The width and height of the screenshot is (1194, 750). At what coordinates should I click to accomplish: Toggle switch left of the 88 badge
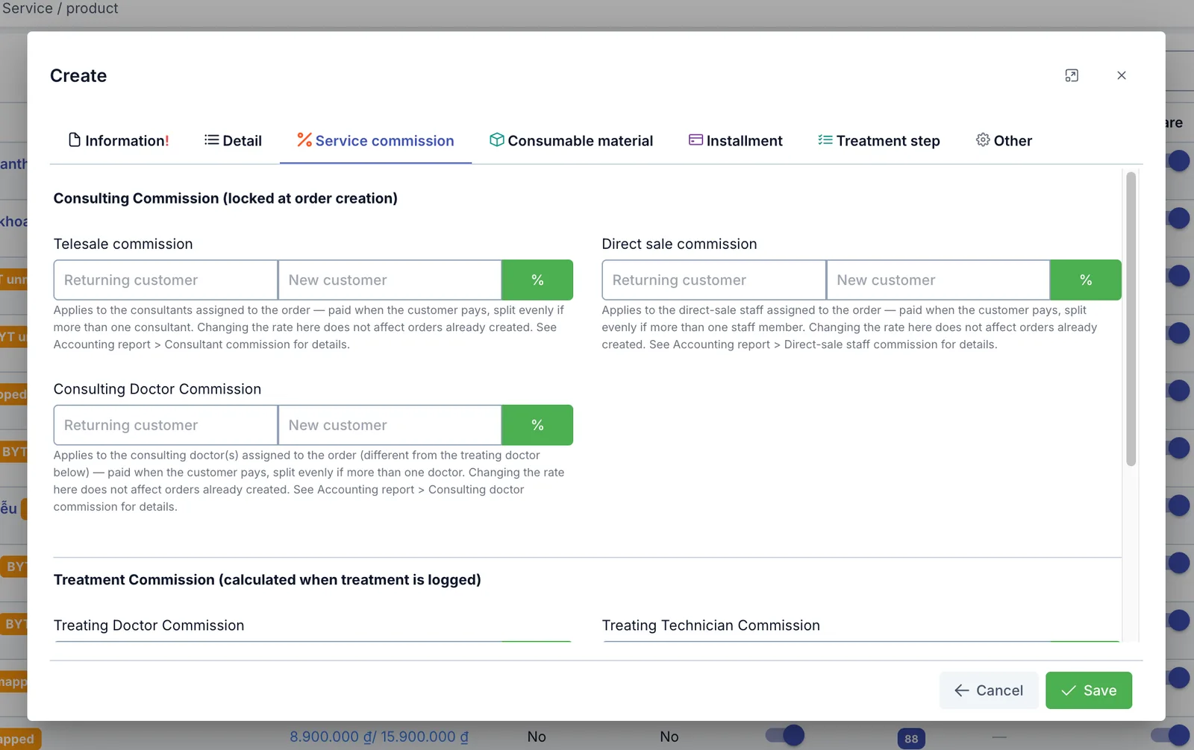785,736
